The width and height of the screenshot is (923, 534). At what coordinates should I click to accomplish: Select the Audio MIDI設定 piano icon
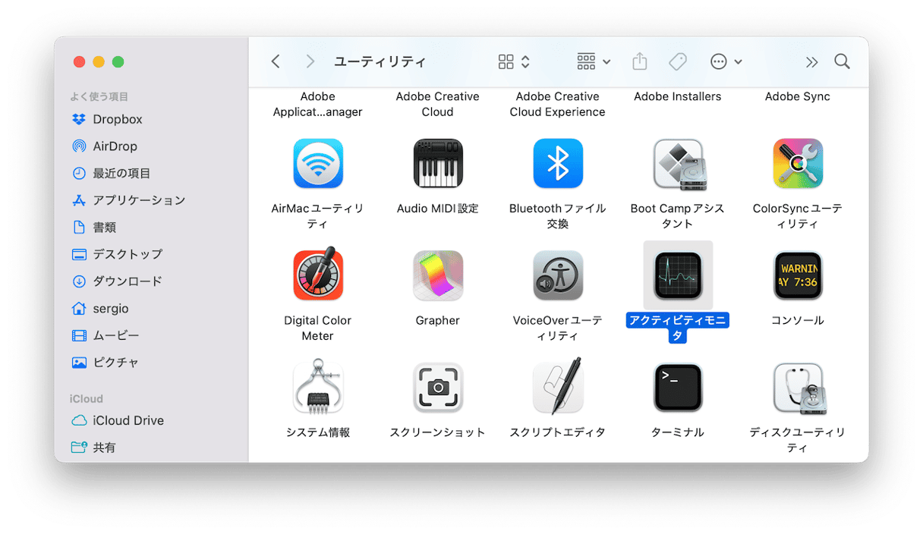(x=438, y=163)
